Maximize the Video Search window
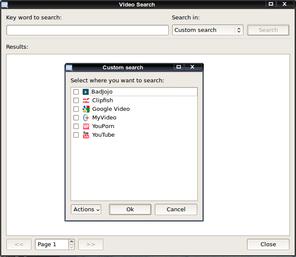 [x=271, y=4]
